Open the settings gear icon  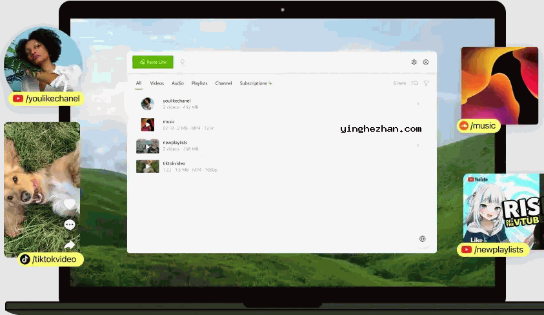pos(414,62)
